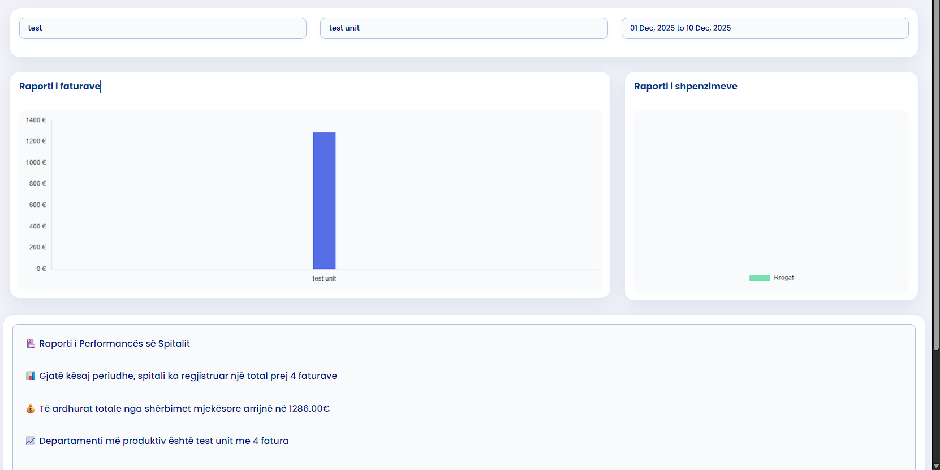Click the vertical page scrollbar thumb

coord(936,170)
